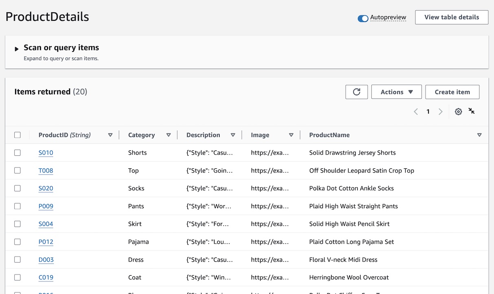Click the Image column header label

(x=260, y=135)
